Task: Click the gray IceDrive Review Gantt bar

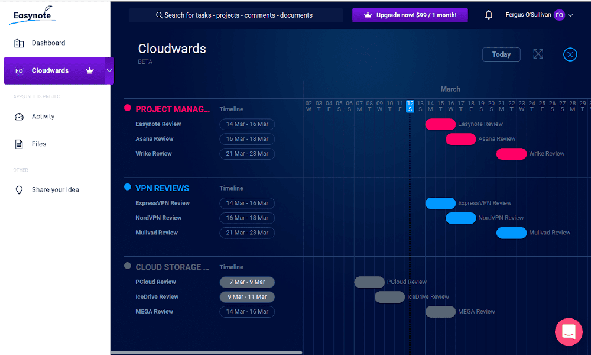Action: click(389, 296)
